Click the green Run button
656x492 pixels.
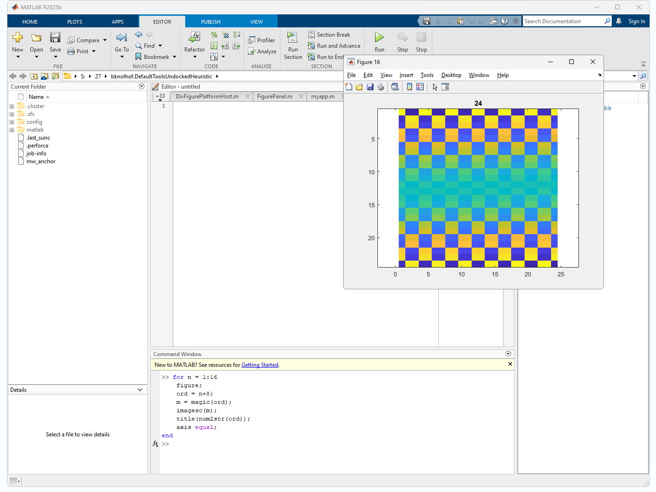[x=379, y=38]
